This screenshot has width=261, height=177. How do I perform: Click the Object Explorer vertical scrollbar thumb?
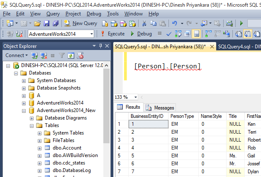coord(107,106)
